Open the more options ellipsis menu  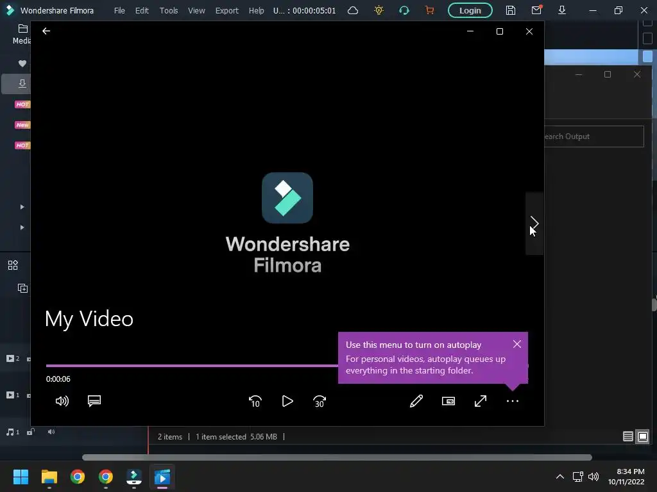tap(513, 401)
